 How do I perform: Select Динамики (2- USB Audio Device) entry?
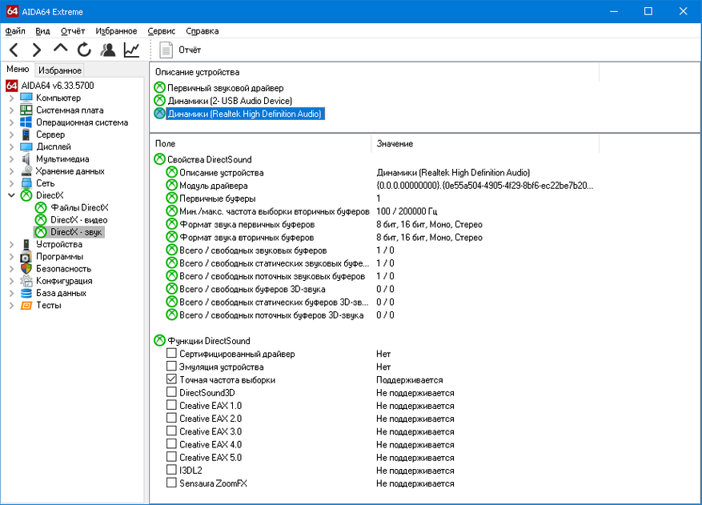(x=230, y=101)
